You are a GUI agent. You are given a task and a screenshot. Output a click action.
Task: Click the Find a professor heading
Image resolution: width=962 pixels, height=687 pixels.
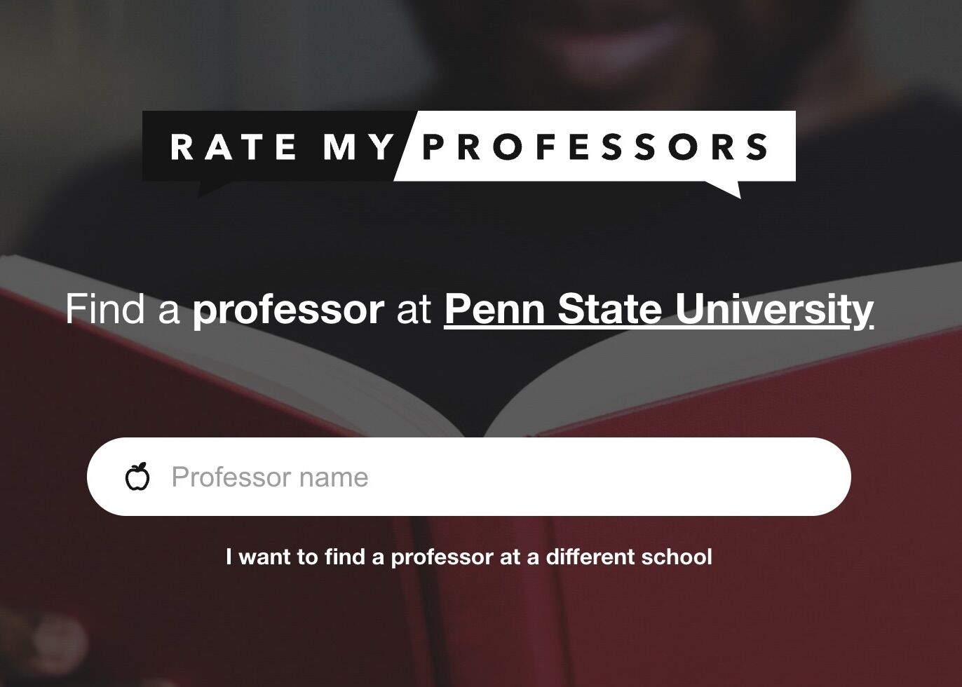coord(468,307)
